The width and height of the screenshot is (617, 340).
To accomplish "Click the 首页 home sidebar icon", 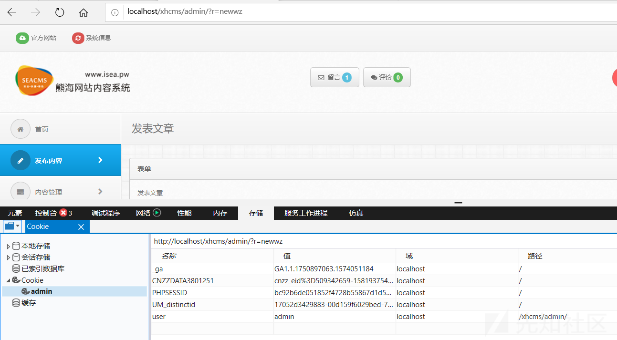I will tap(21, 129).
